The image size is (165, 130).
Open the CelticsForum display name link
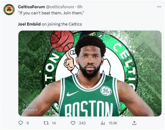pyautogui.click(x=31, y=7)
